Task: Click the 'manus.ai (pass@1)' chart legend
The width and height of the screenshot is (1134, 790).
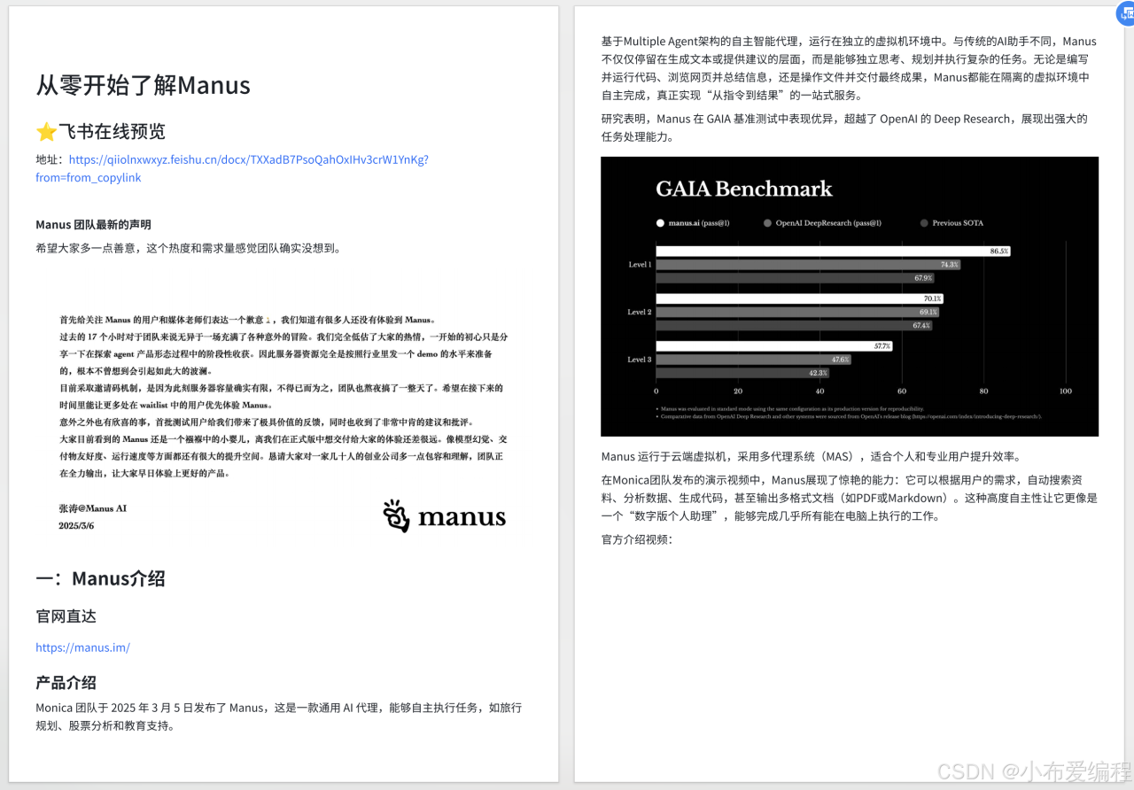Action: coord(692,223)
